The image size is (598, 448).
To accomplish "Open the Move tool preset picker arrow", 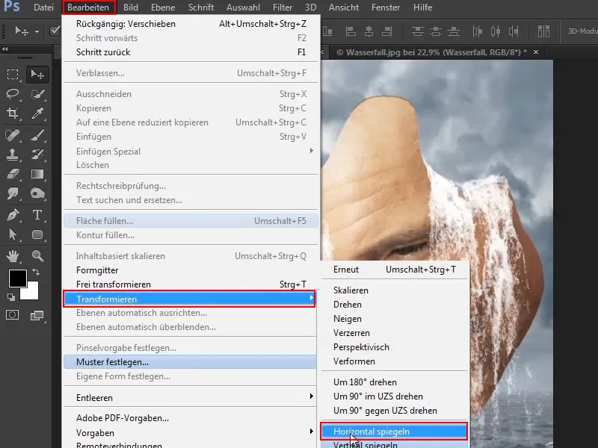I will click(x=37, y=31).
